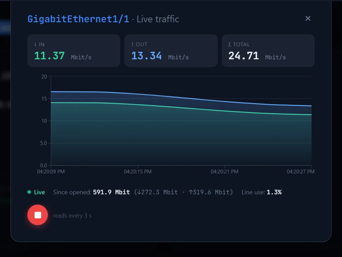Click the 'reads every 3 s' label
The height and width of the screenshot is (257, 342).
pos(72,216)
